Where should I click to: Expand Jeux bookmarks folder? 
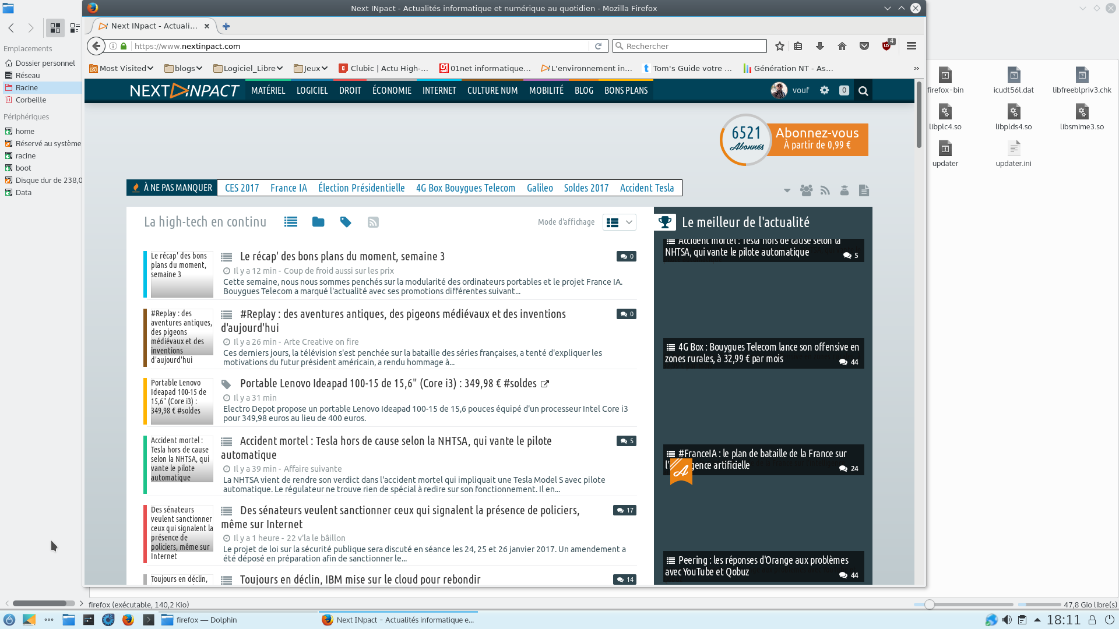click(311, 68)
